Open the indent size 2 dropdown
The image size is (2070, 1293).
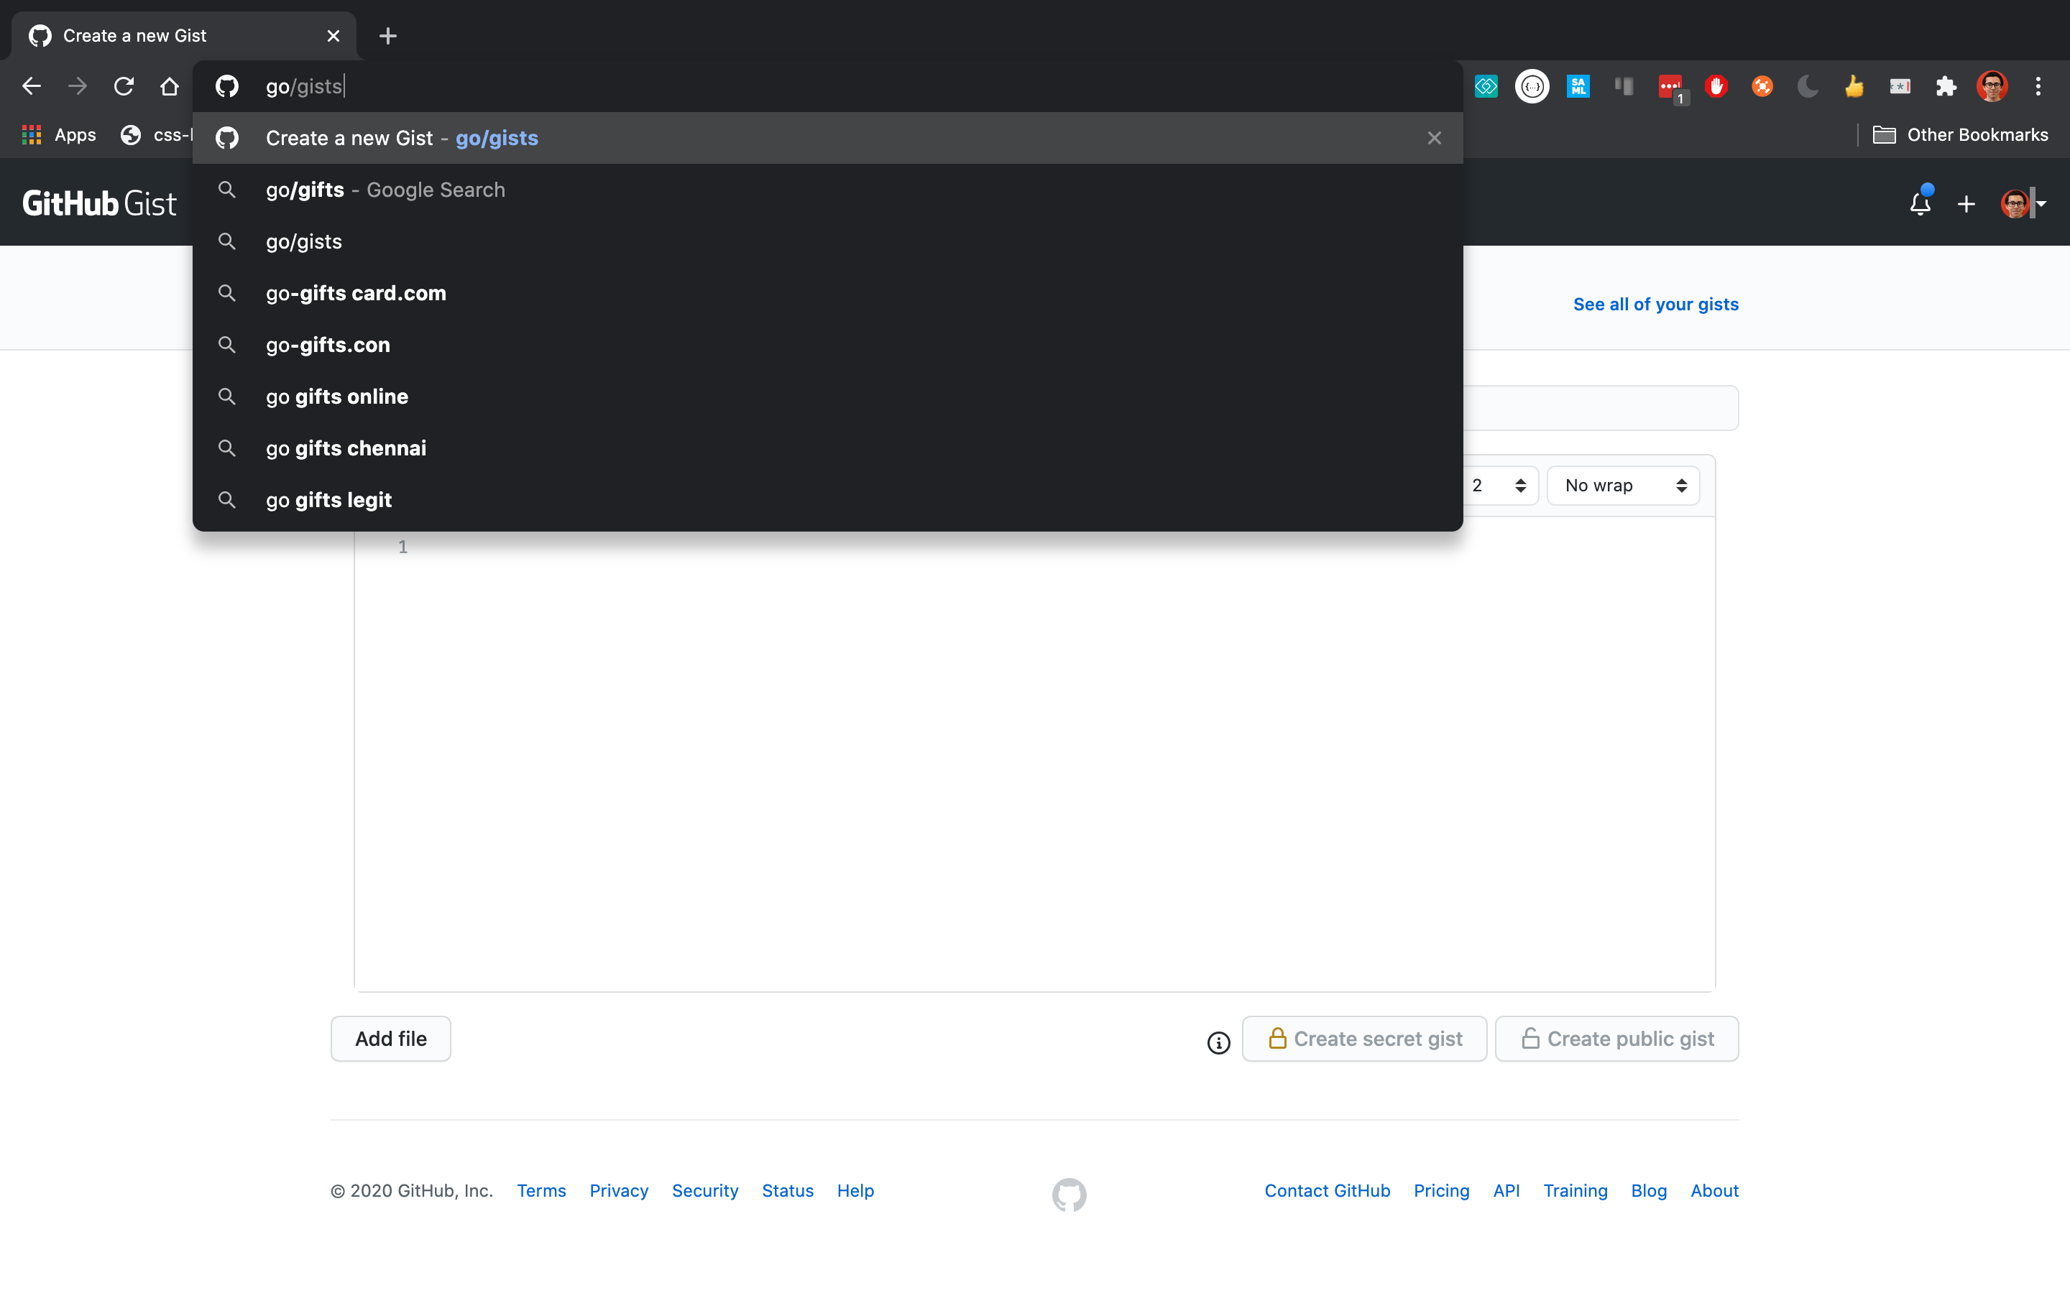[x=1499, y=486]
